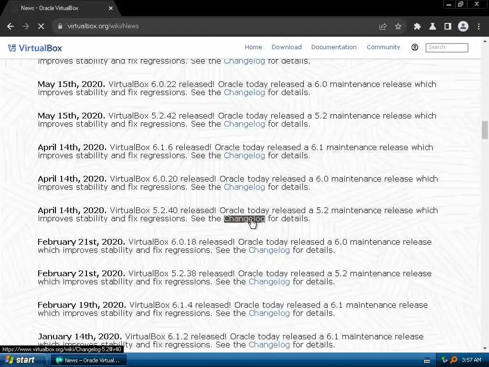Close the News - Oracle VirtualBox tab
The height and width of the screenshot is (367, 489).
pos(111,8)
